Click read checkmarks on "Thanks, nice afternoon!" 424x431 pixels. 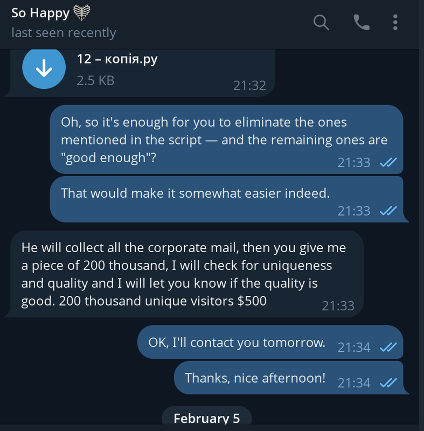pos(388,383)
